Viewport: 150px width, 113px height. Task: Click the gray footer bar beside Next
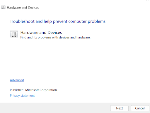coord(55,108)
